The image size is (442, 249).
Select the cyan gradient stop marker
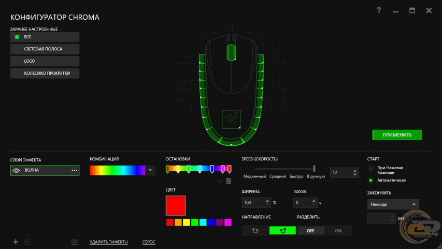pos(199,170)
